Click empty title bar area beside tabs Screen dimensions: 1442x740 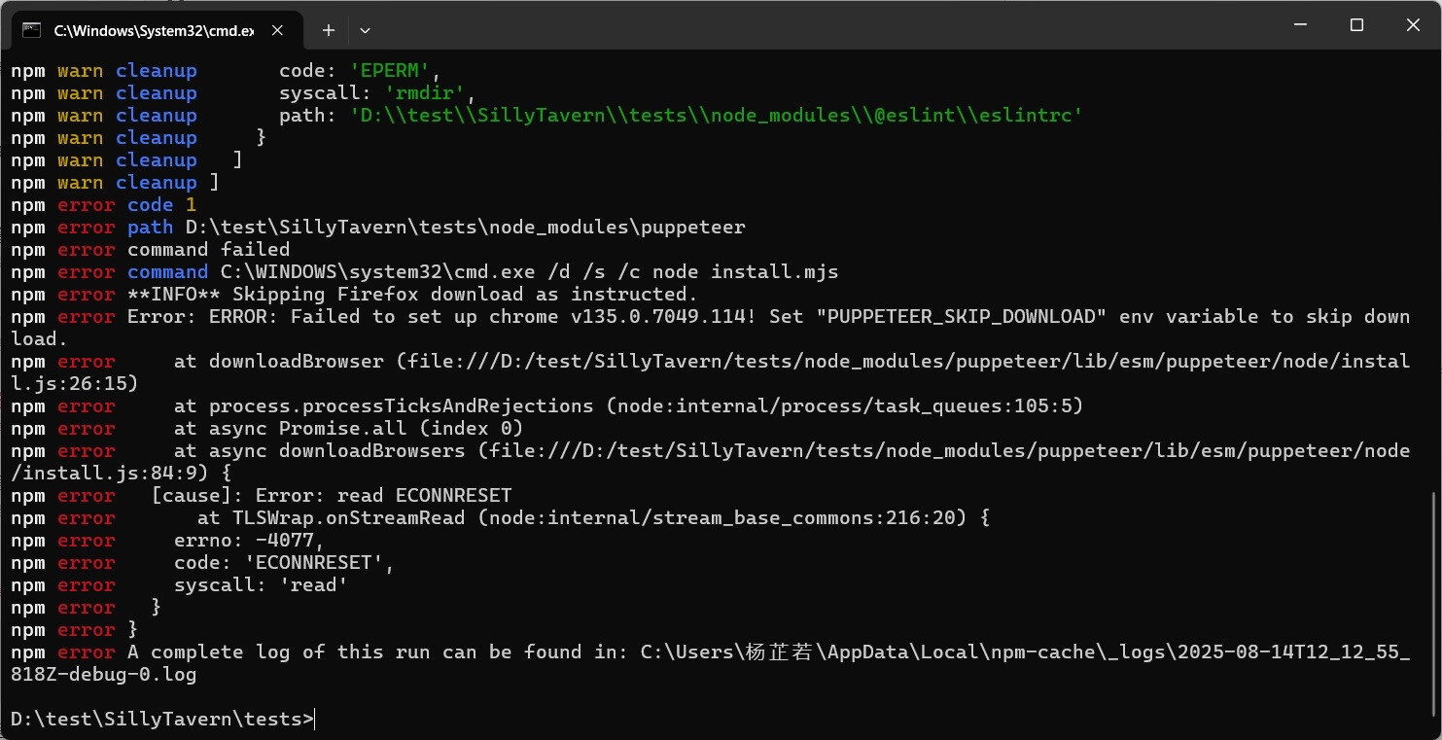[778, 26]
